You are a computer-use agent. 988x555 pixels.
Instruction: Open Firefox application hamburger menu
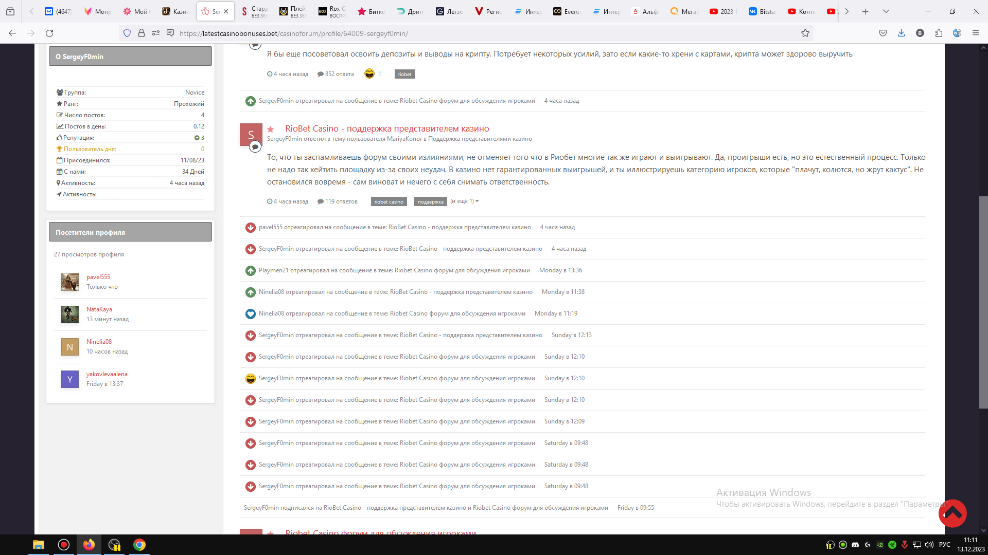[975, 33]
